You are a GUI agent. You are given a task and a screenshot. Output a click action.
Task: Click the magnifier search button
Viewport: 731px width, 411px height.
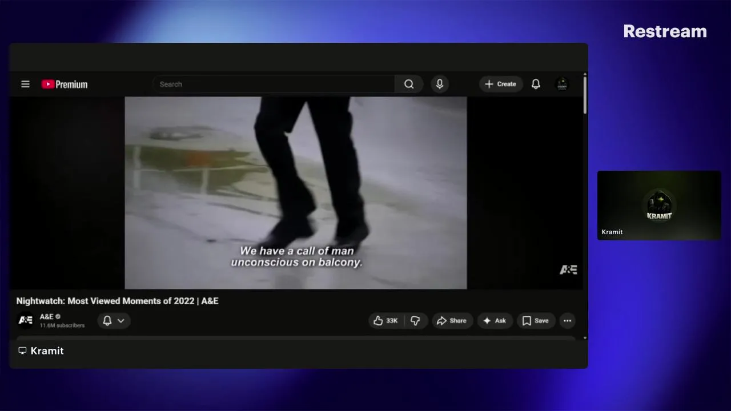[x=409, y=84]
